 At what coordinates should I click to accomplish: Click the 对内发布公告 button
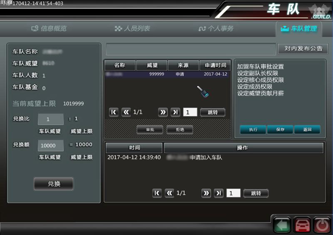click(303, 48)
